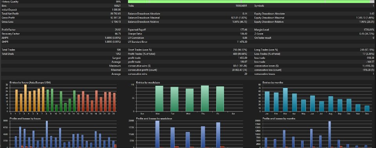This screenshot has height=148, width=376.
Task: Click the Z-Score label
Action: click(x=259, y=34)
